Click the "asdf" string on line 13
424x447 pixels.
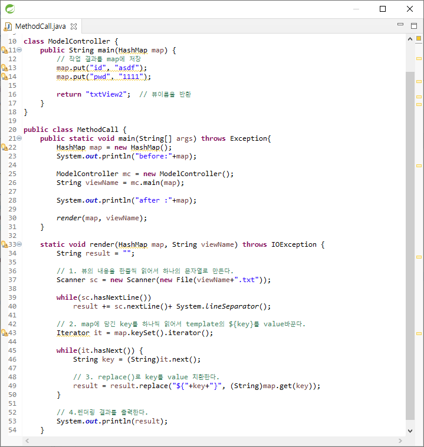(x=126, y=68)
